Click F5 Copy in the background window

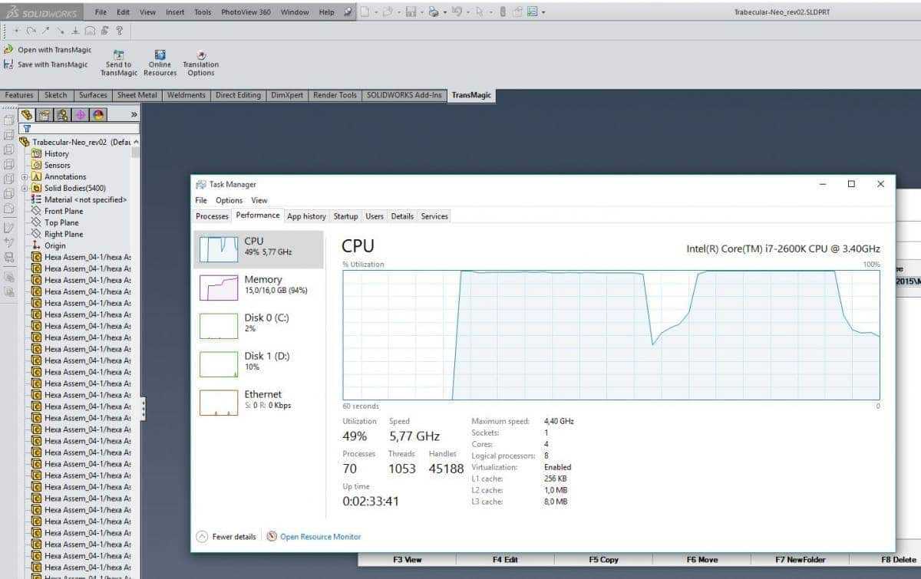click(603, 560)
